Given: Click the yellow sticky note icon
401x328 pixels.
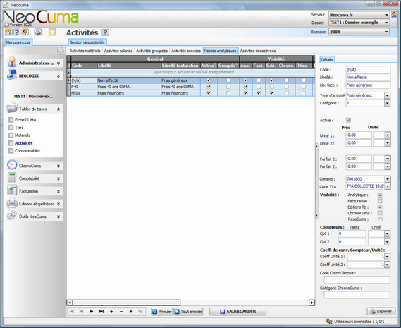Looking at the screenshot, I should pos(52,32).
